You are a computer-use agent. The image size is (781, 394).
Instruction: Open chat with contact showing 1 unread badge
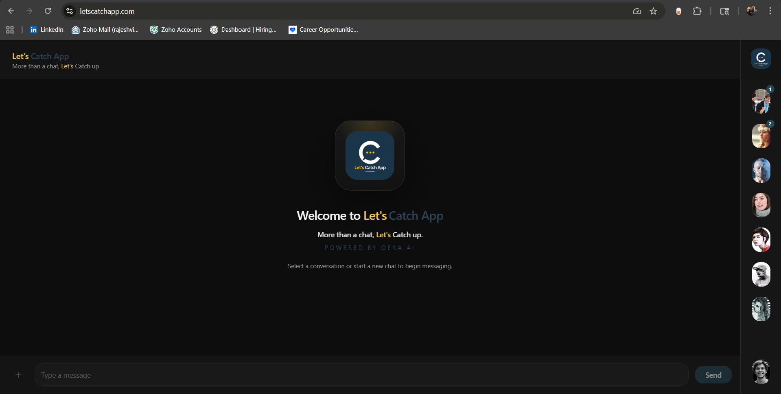point(761,101)
